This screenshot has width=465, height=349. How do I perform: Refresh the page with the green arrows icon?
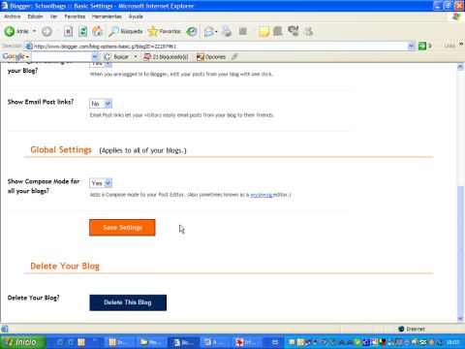(83, 31)
